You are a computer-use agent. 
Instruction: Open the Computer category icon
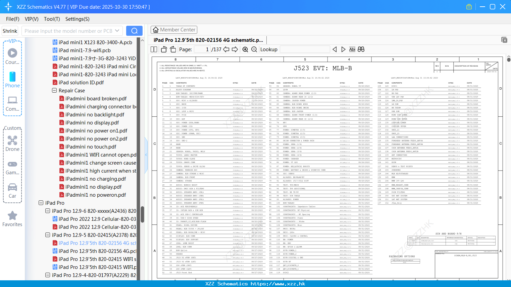[x=12, y=103]
